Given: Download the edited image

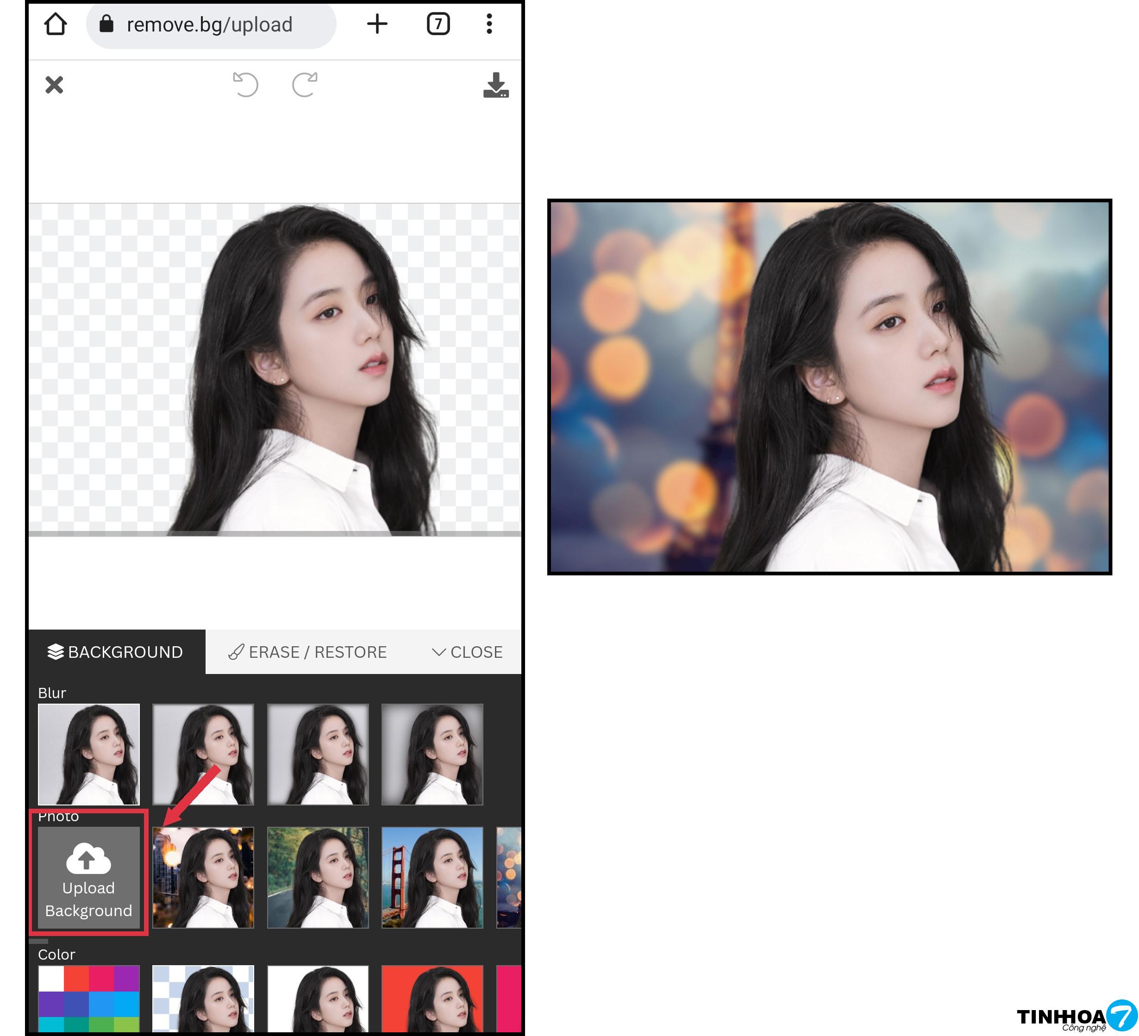Looking at the screenshot, I should [495, 85].
